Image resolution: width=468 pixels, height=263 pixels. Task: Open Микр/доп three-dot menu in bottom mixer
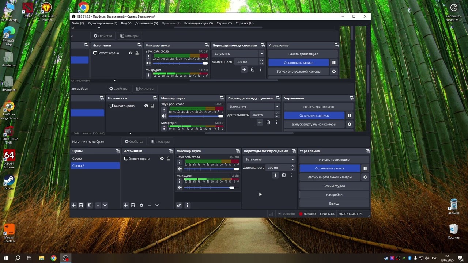tap(180, 181)
